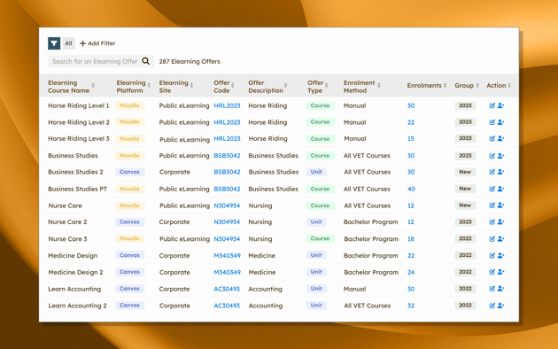Open offer code N304934 for Nurse Care
558x349 pixels.
(x=227, y=206)
